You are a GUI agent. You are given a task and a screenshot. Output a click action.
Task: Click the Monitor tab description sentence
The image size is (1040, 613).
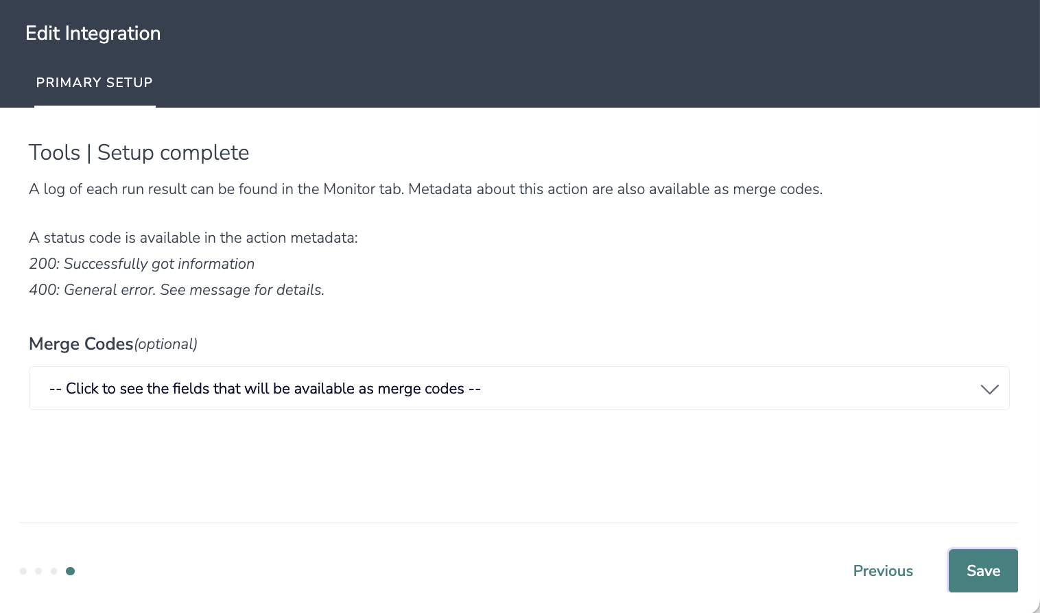425,189
